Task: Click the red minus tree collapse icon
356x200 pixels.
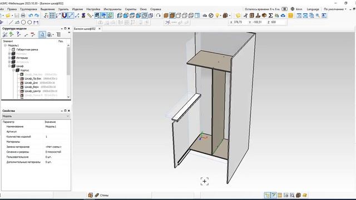Action: (33, 34)
